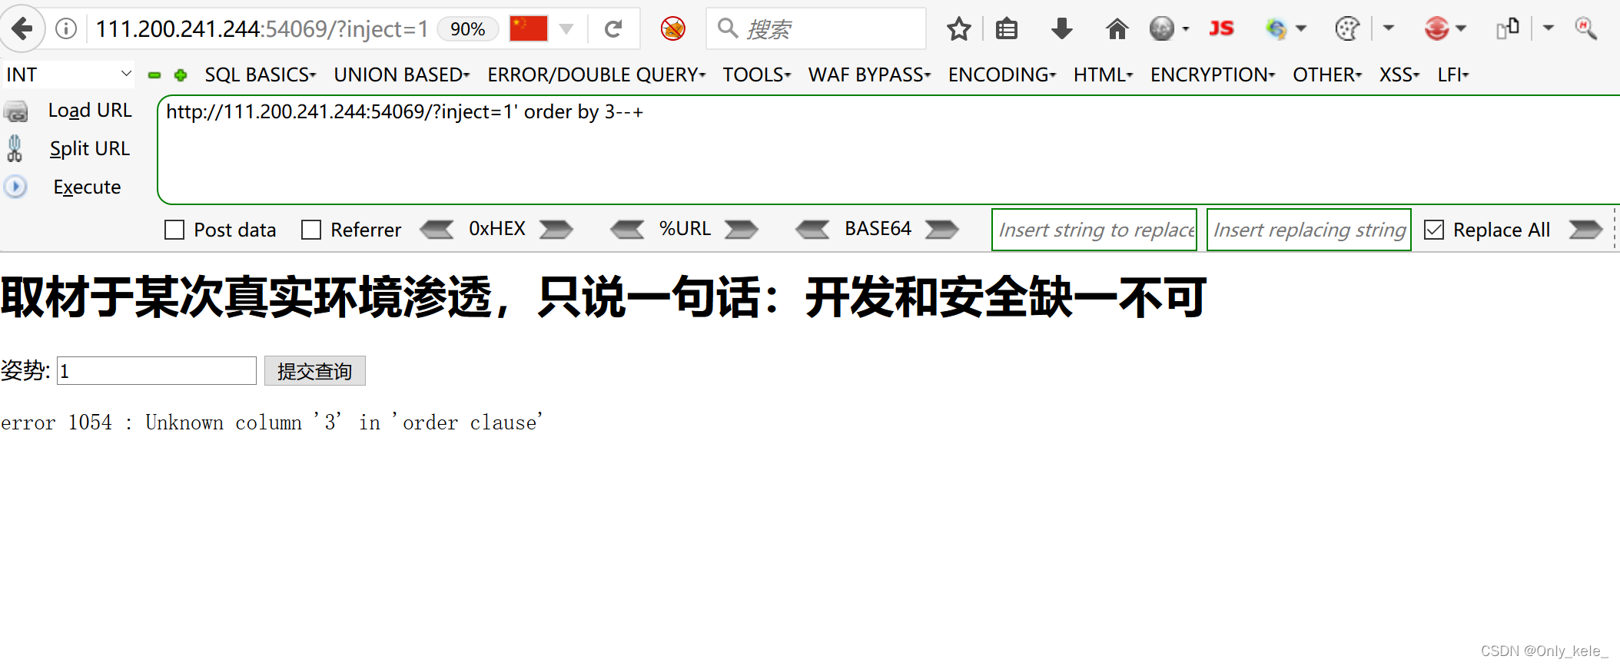Image resolution: width=1620 pixels, height=666 pixels.
Task: Click the blue-green globe extension icon
Action: coord(1276,29)
